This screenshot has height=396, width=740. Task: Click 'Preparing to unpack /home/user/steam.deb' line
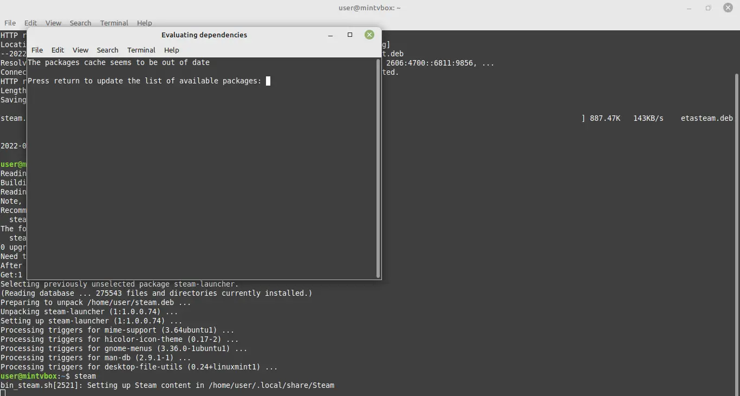tap(96, 302)
